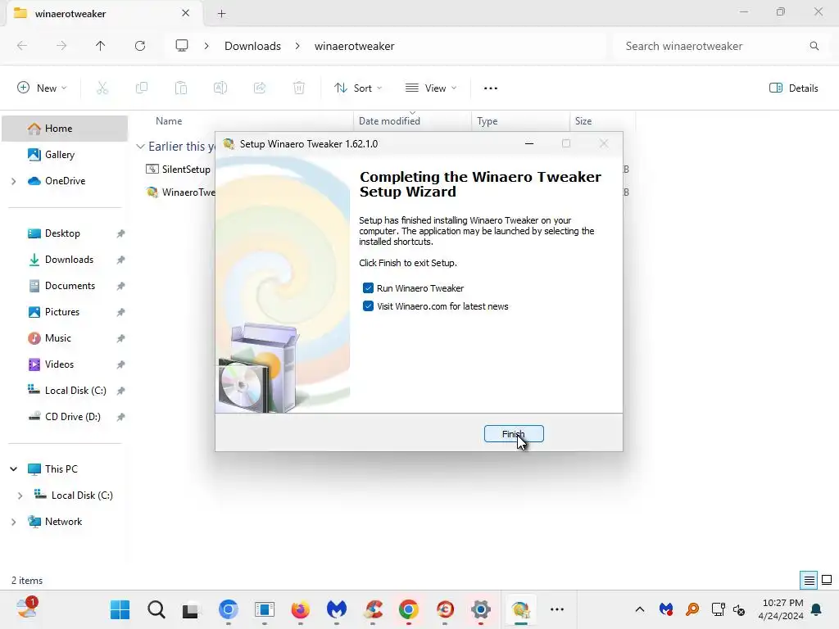Click the Cut scissors icon
839x629 pixels.
[x=102, y=88]
